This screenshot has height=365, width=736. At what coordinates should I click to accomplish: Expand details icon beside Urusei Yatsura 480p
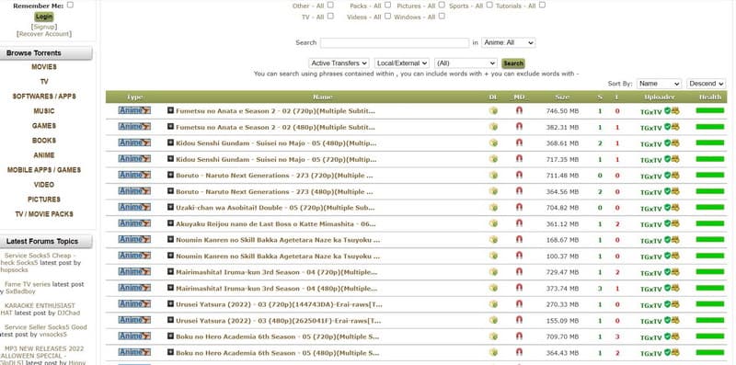(x=170, y=321)
